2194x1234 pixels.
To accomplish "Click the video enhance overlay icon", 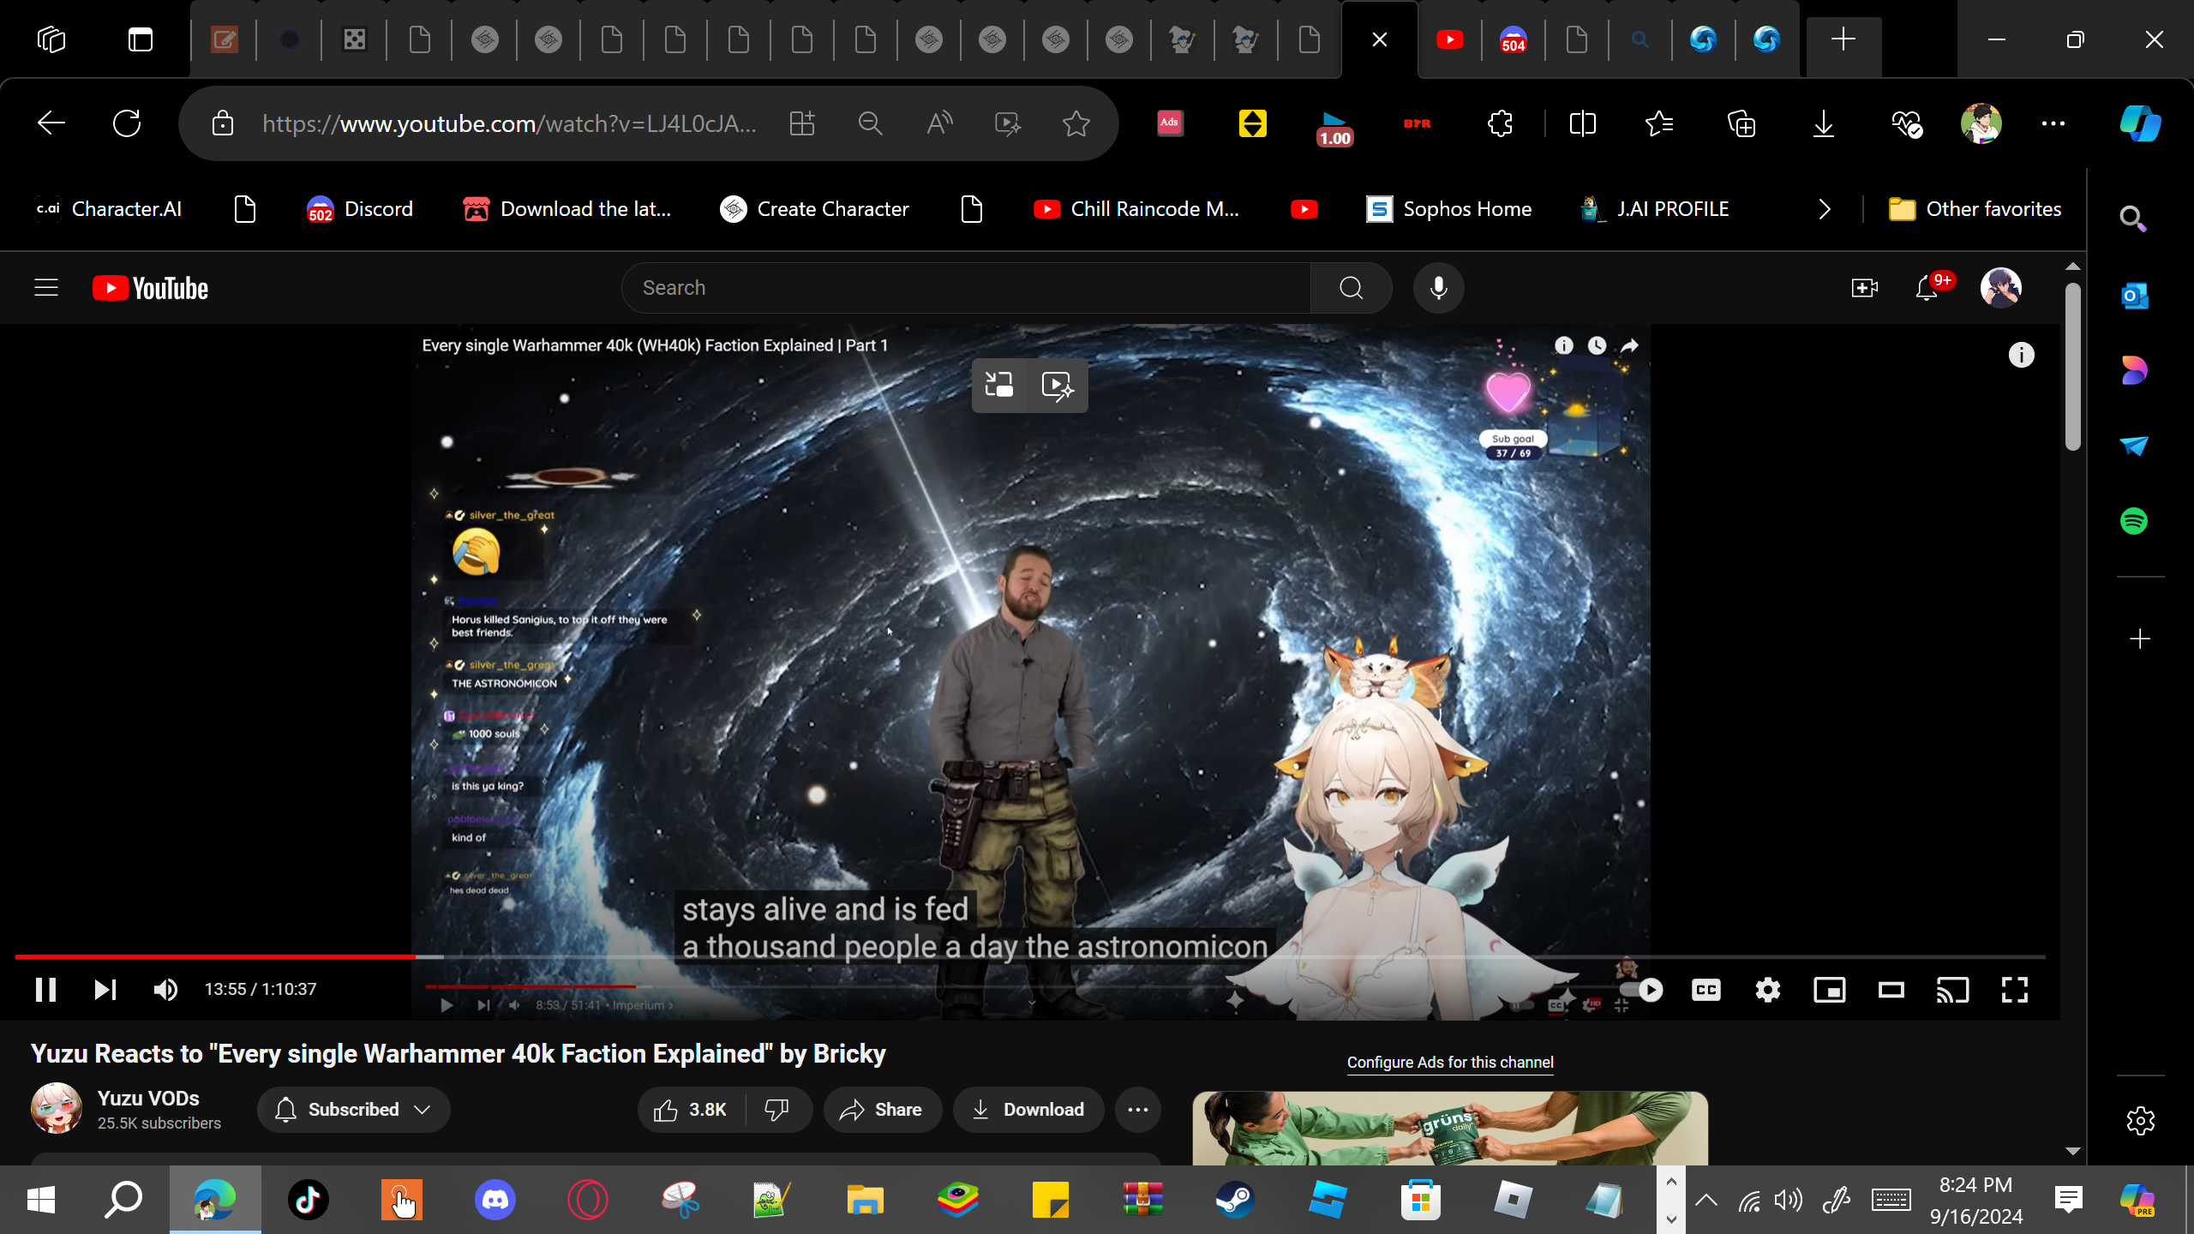I will (1058, 385).
